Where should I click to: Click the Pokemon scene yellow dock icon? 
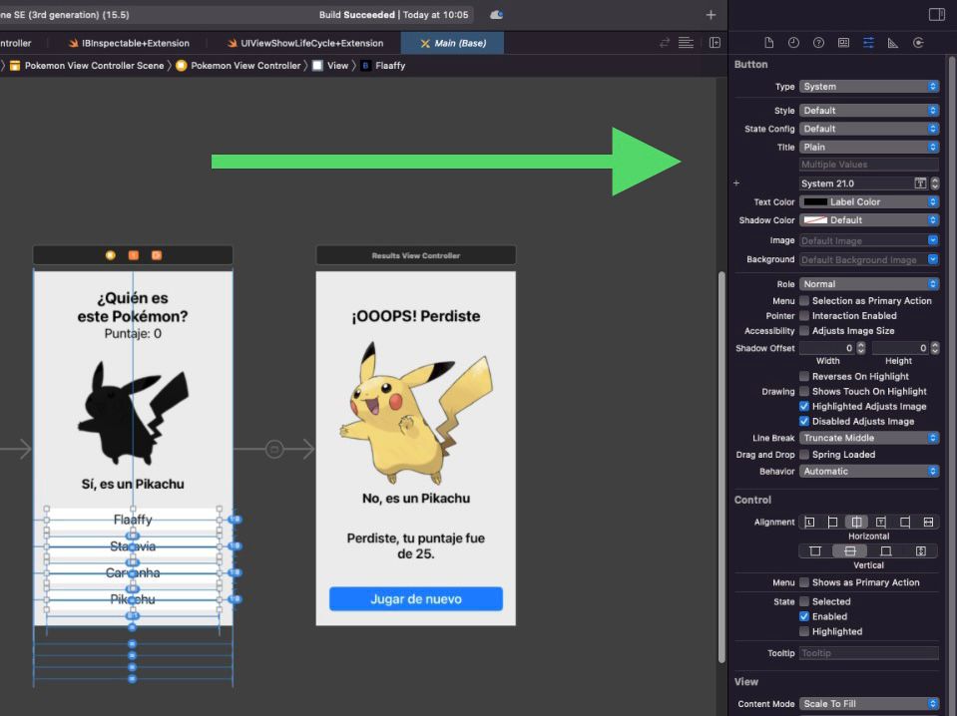(x=111, y=255)
